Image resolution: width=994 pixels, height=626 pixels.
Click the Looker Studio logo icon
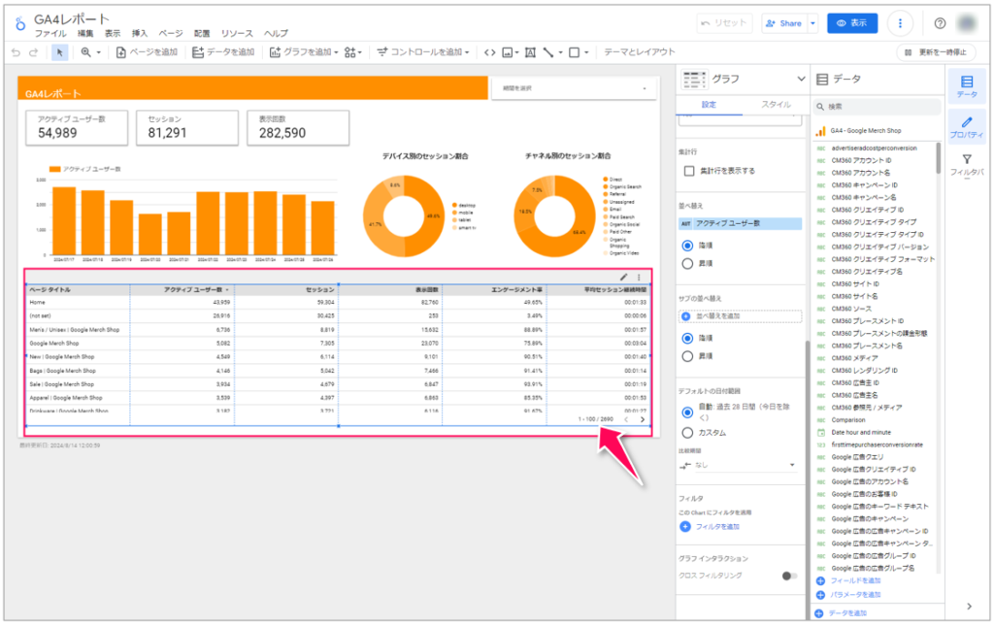20,23
